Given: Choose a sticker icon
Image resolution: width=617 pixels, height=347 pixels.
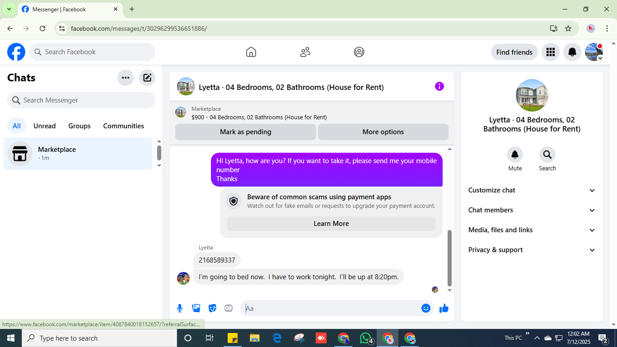Looking at the screenshot, I should (x=212, y=308).
